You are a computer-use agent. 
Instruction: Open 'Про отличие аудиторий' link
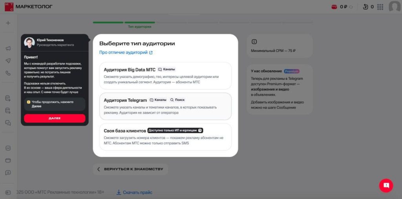pyautogui.click(x=126, y=52)
